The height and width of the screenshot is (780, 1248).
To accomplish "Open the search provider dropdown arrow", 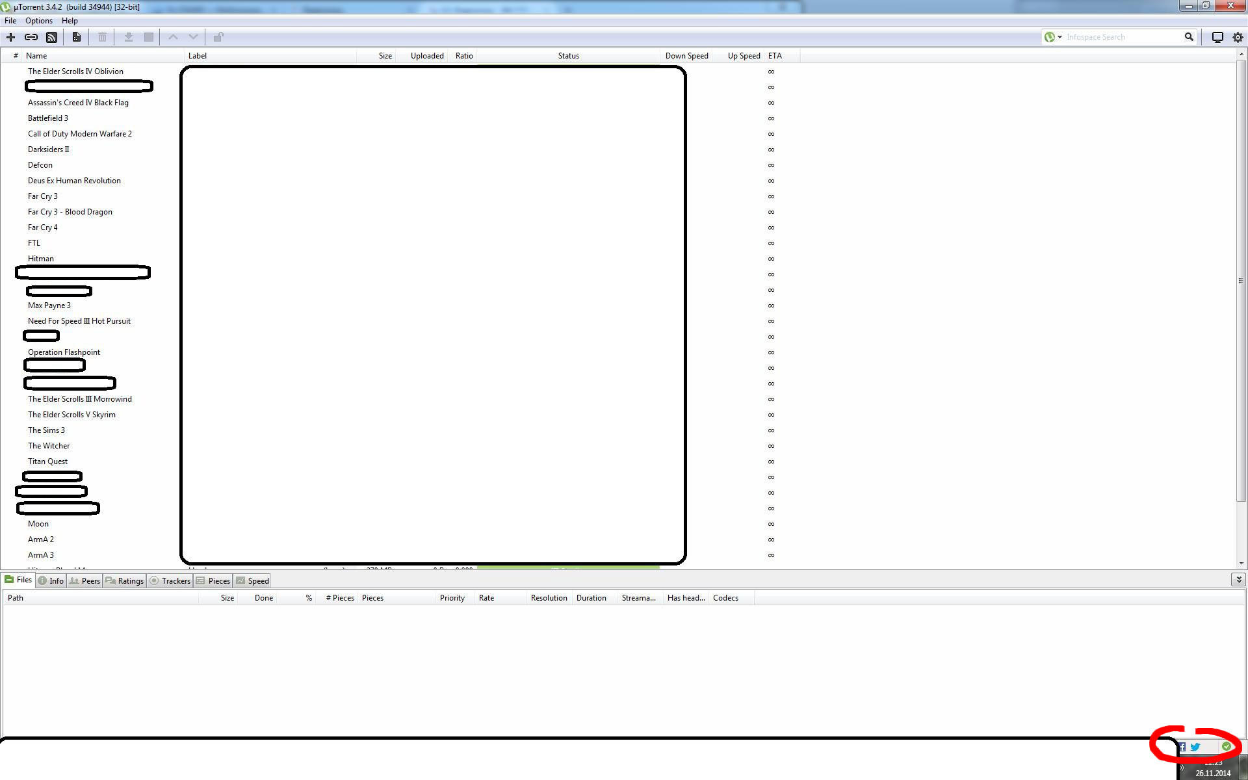I will click(x=1059, y=37).
